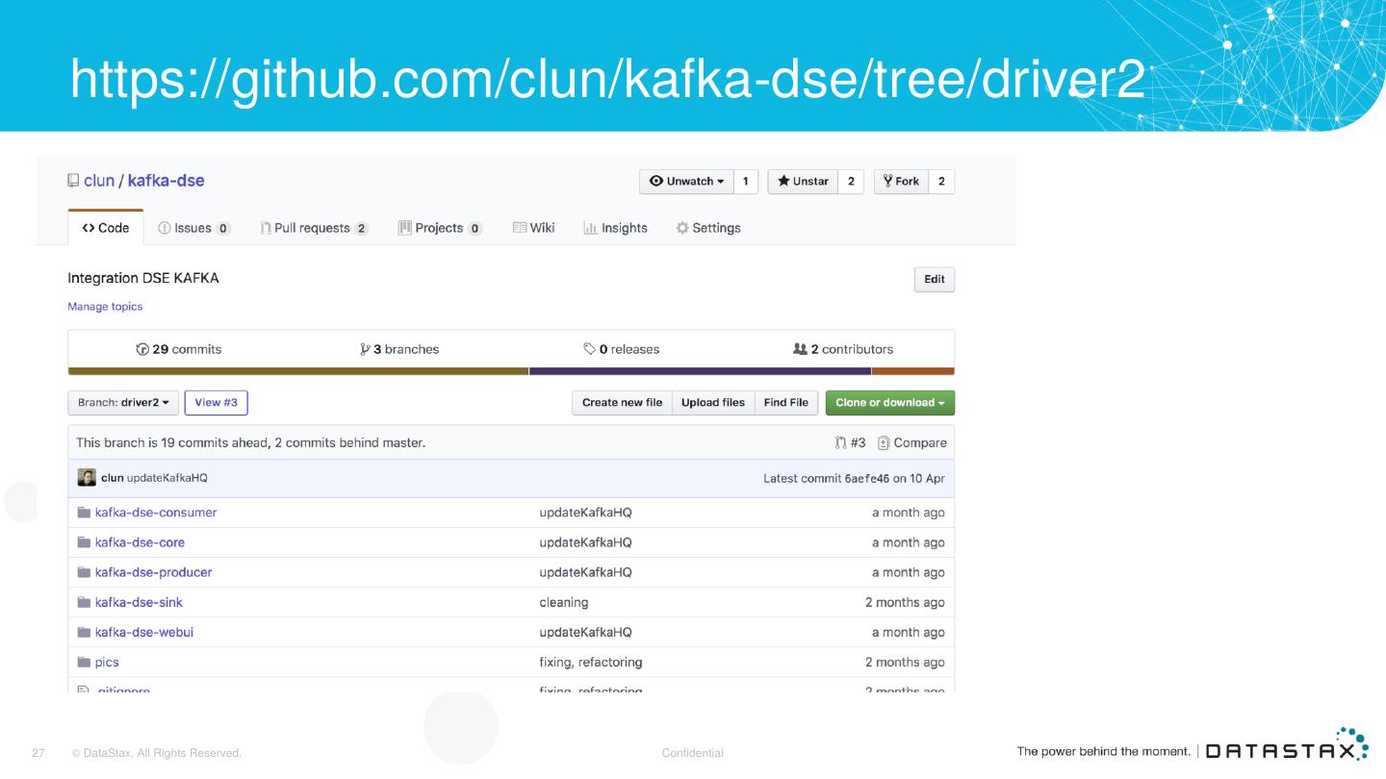Select the Code tab

pos(106,228)
